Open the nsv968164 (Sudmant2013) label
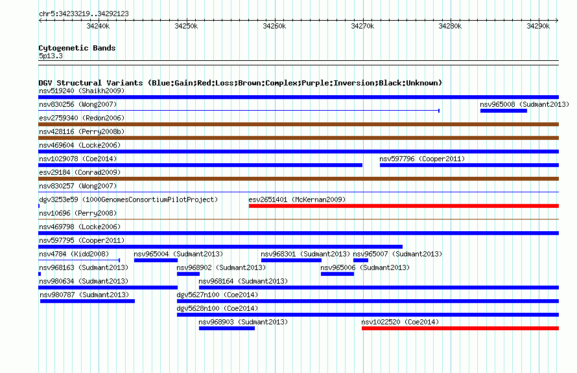 pyautogui.click(x=243, y=281)
